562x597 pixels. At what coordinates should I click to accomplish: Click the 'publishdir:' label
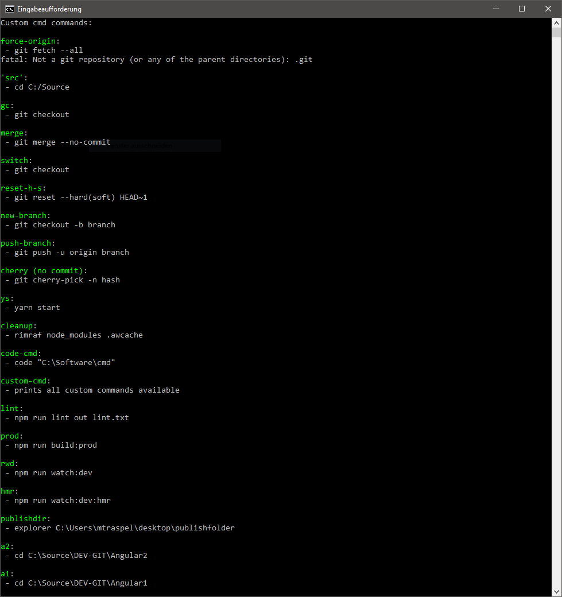click(25, 519)
